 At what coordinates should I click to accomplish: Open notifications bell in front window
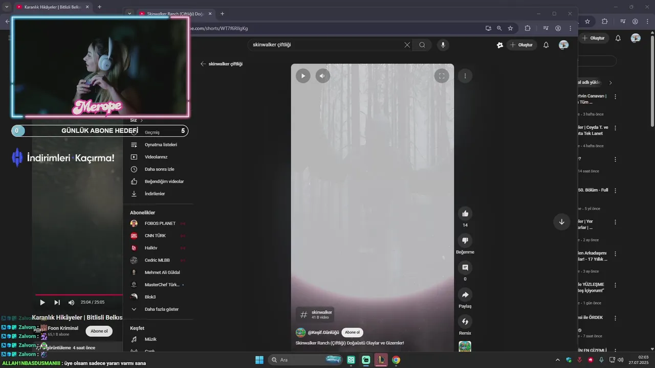coord(546,45)
